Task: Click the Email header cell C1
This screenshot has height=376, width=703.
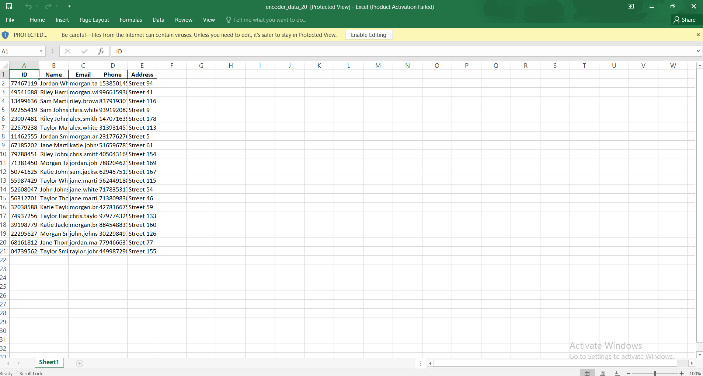Action: coord(83,74)
